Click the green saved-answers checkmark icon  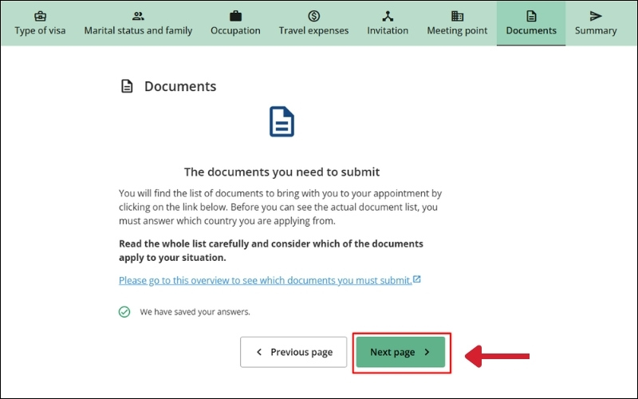pyautogui.click(x=124, y=311)
